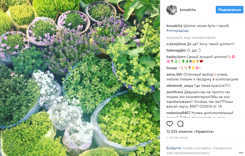
Task: Click the flower pots photo
Action: coord(80,78)
